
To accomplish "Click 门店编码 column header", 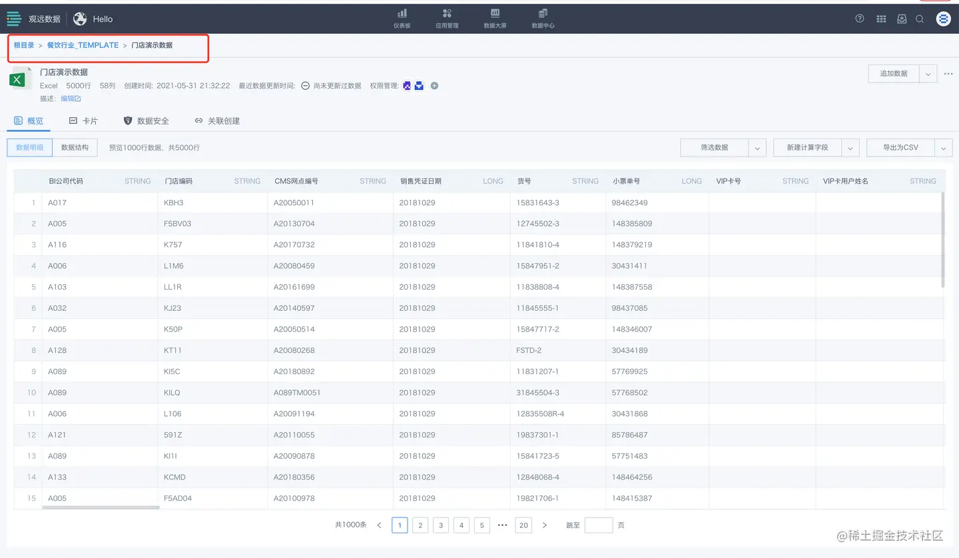I will point(212,181).
